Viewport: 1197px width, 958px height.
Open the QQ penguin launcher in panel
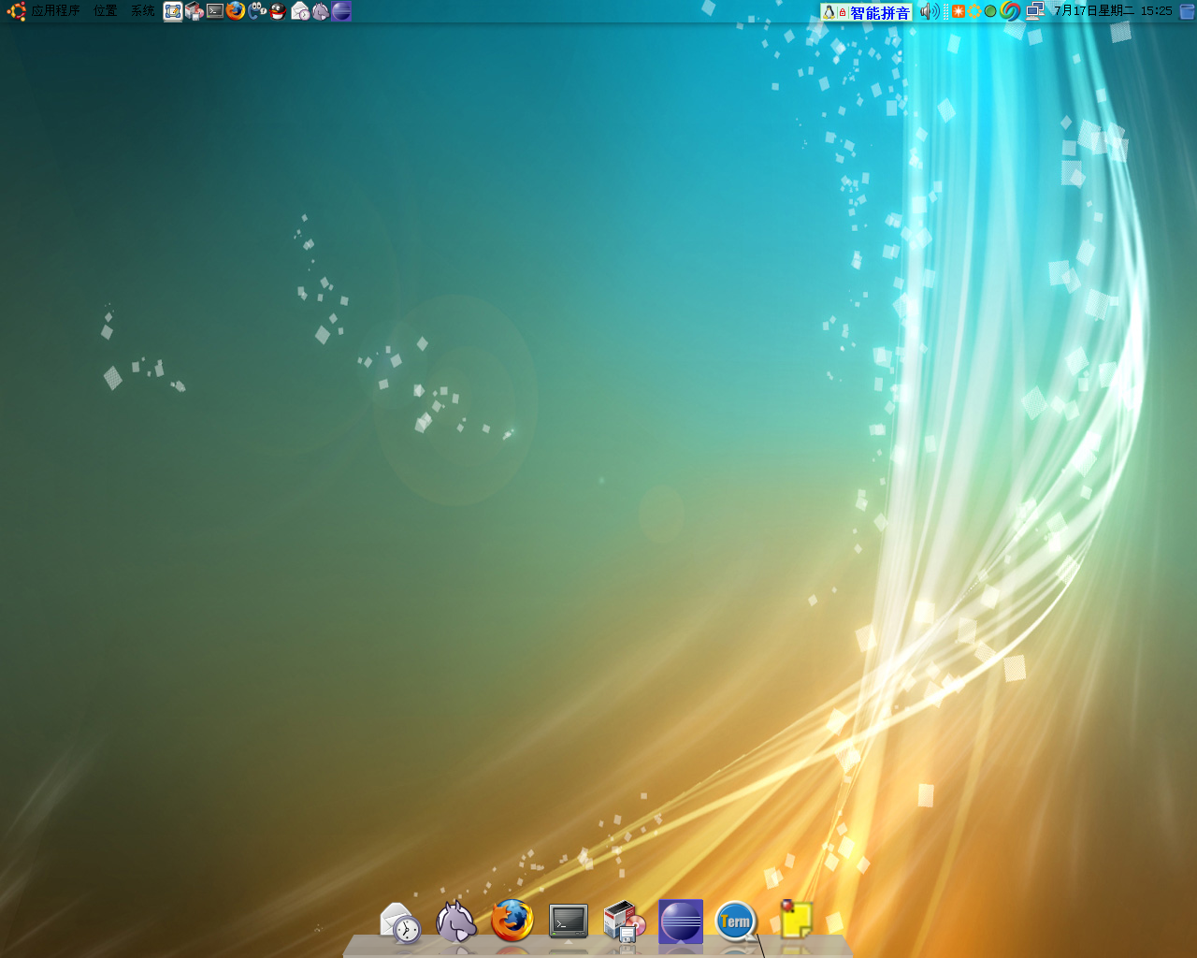click(278, 11)
